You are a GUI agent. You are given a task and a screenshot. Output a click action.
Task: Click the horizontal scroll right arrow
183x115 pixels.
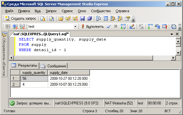point(173,58)
